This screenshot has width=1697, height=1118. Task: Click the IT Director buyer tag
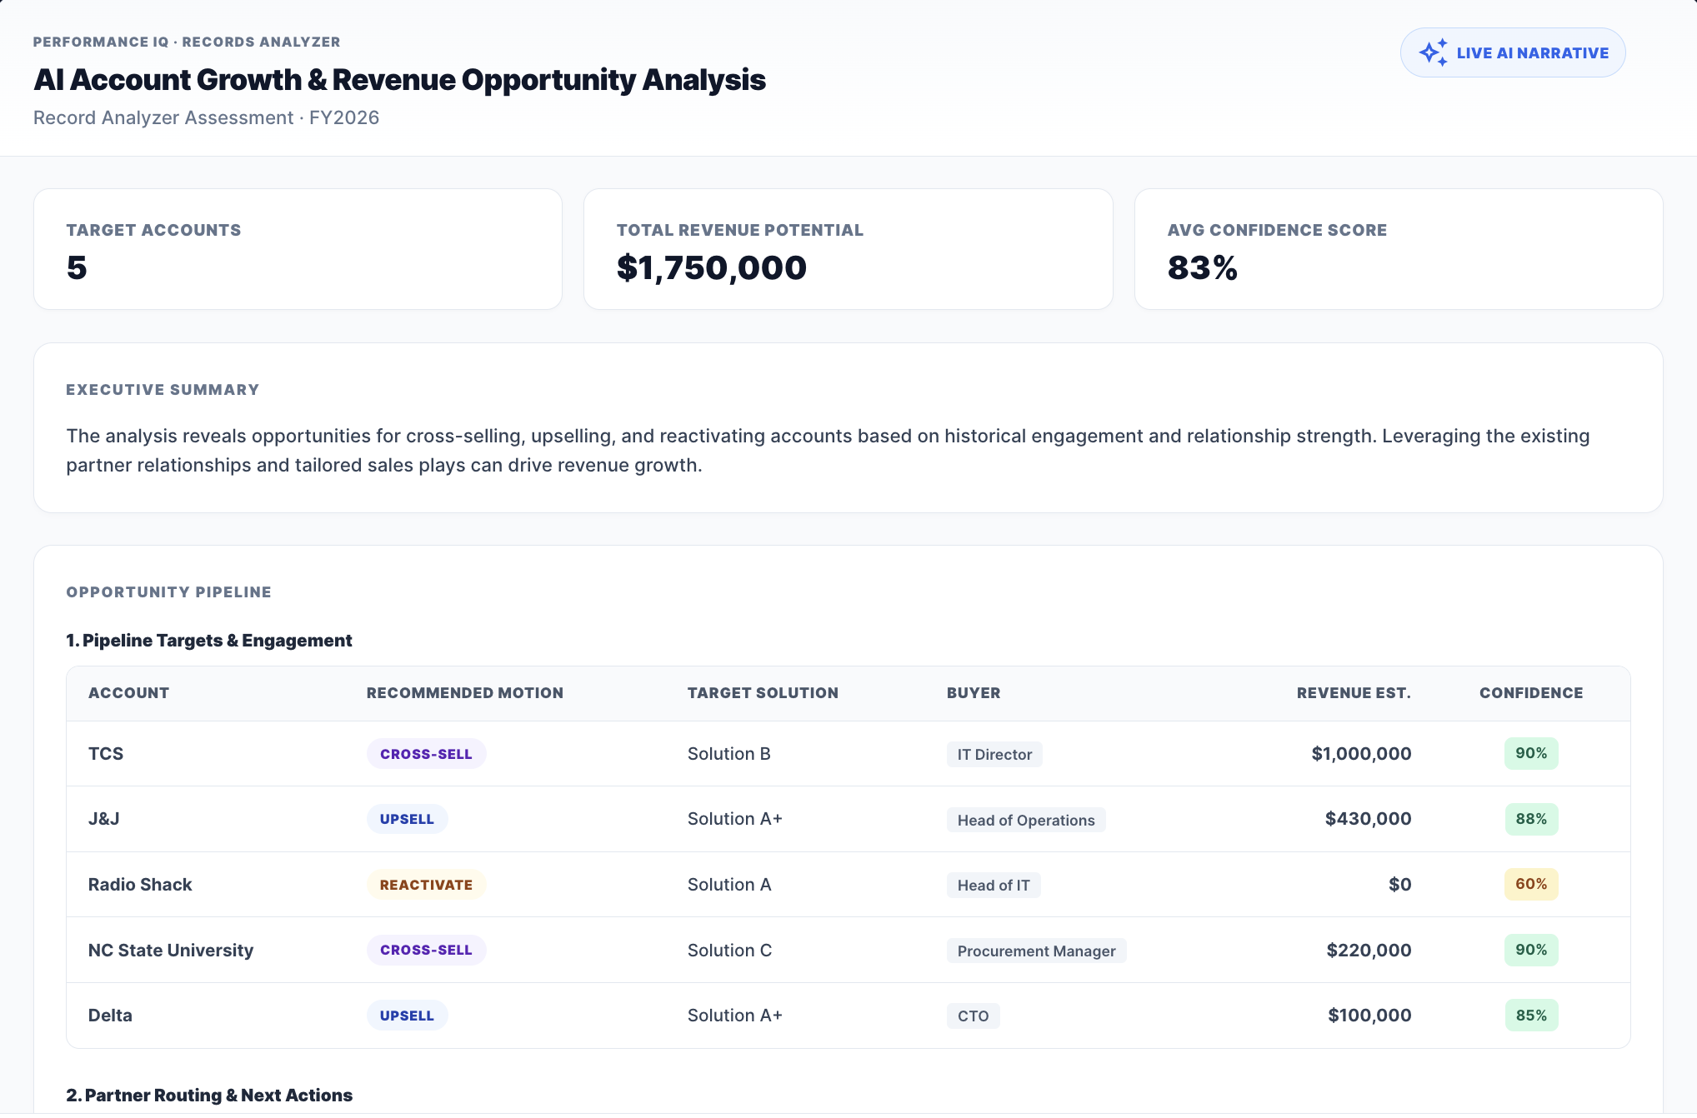click(x=994, y=754)
